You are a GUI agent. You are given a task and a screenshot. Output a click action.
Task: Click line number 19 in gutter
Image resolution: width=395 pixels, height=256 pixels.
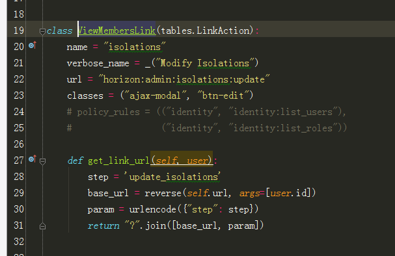point(19,31)
